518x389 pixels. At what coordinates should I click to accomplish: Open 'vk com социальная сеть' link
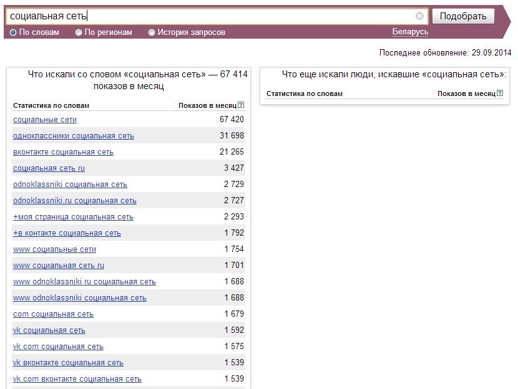(58, 347)
